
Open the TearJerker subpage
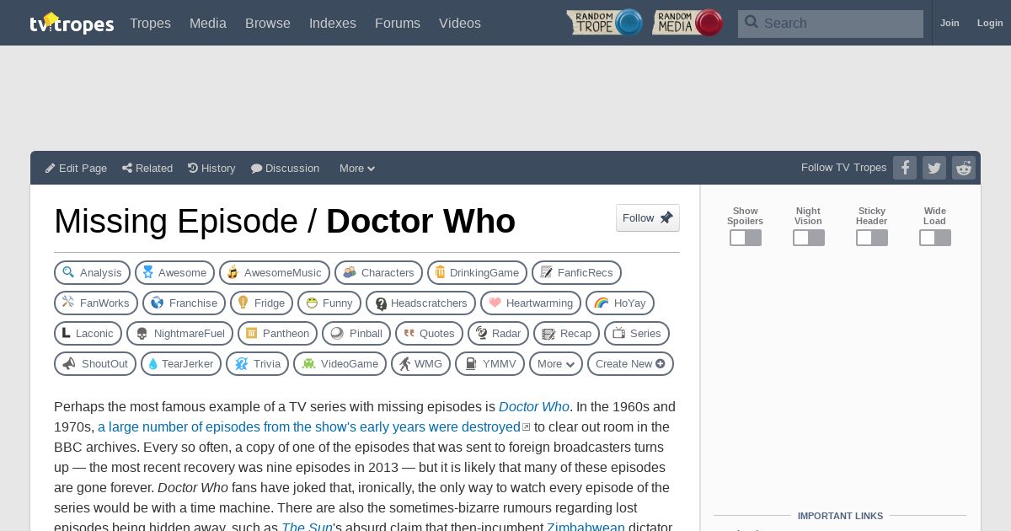click(181, 364)
